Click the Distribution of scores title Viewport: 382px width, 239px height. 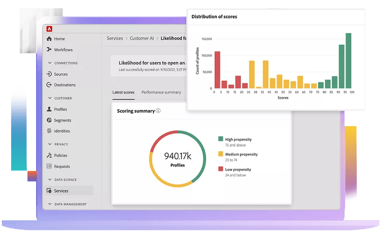[214, 17]
